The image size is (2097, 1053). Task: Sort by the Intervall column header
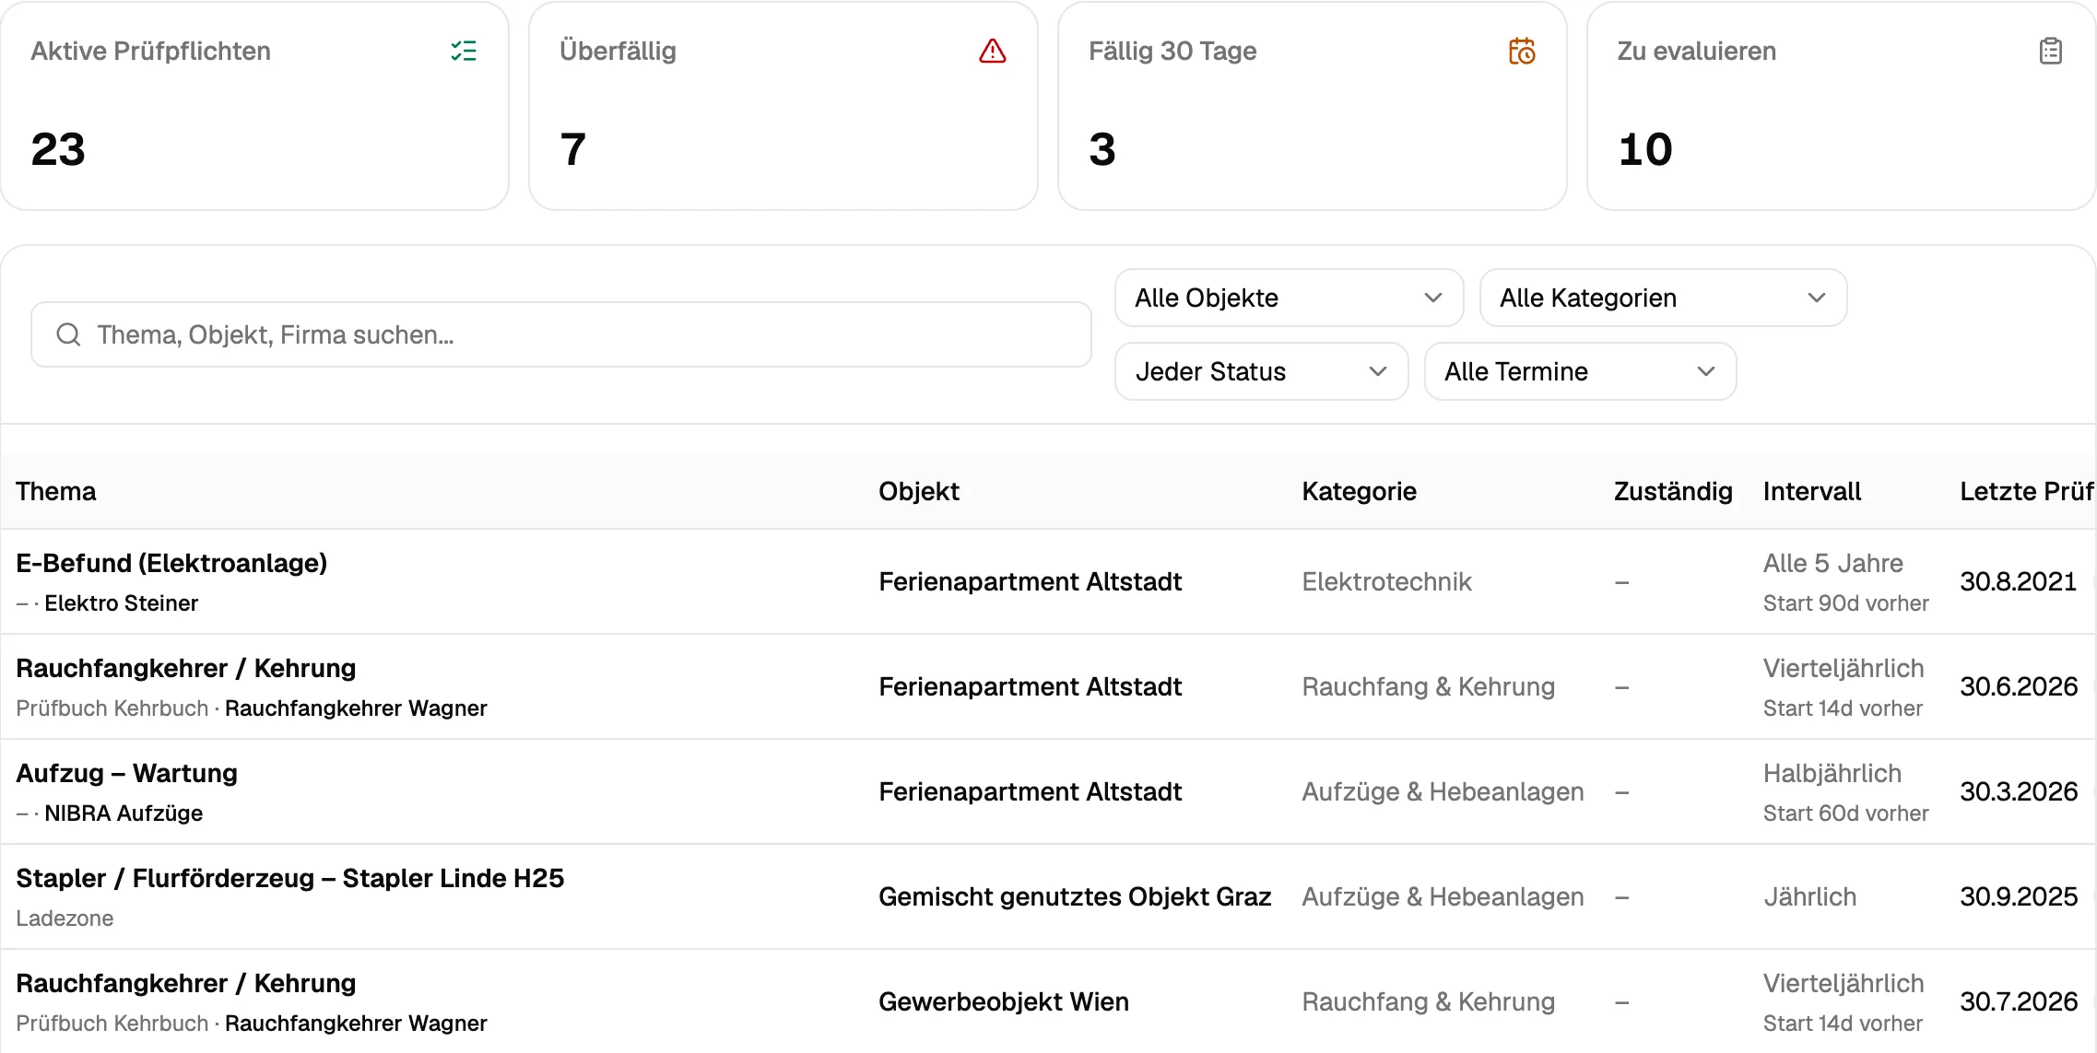(1812, 491)
